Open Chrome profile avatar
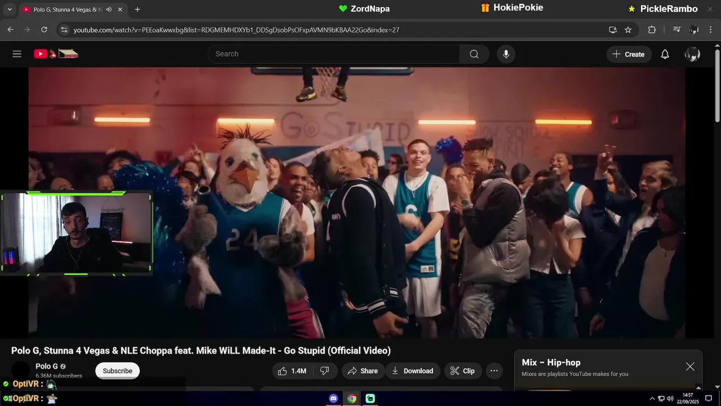721x406 pixels. pos(694,30)
